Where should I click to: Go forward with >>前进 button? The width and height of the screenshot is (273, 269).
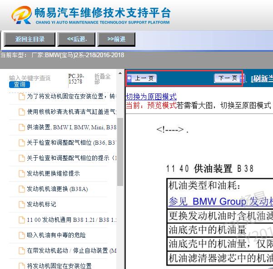click(x=116, y=39)
